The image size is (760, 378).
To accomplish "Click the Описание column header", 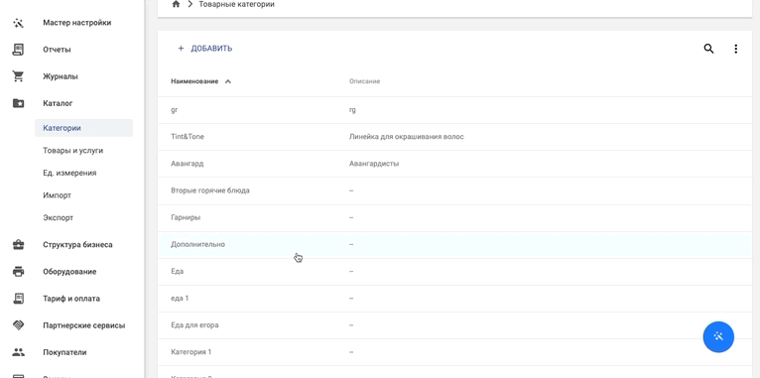I will coord(364,81).
